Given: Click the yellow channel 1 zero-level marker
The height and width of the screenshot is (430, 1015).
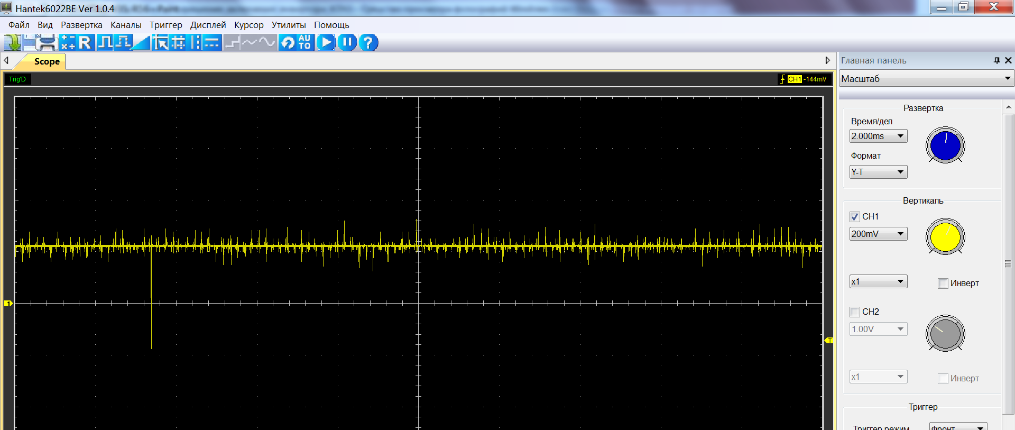Looking at the screenshot, I should coord(8,303).
